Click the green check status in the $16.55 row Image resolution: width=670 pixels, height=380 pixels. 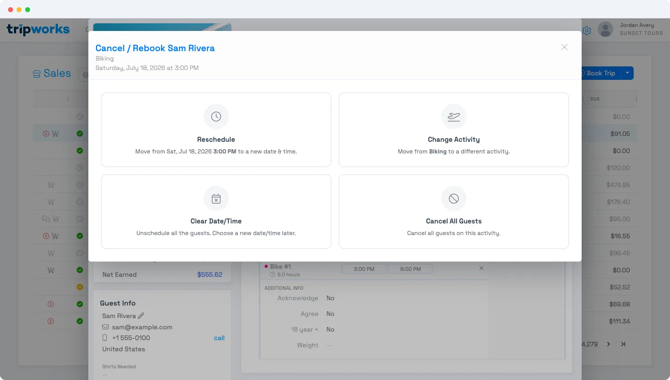point(80,236)
